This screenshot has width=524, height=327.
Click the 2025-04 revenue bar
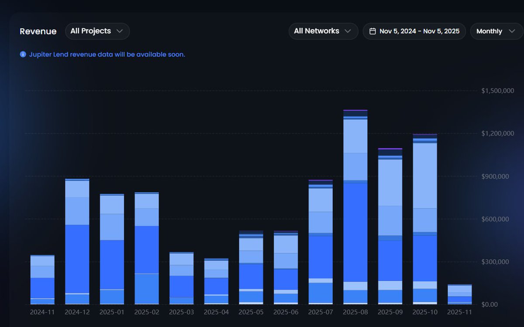[x=216, y=281]
